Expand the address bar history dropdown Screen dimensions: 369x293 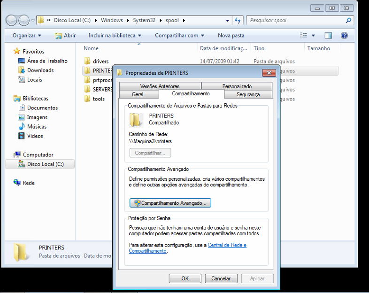227,21
